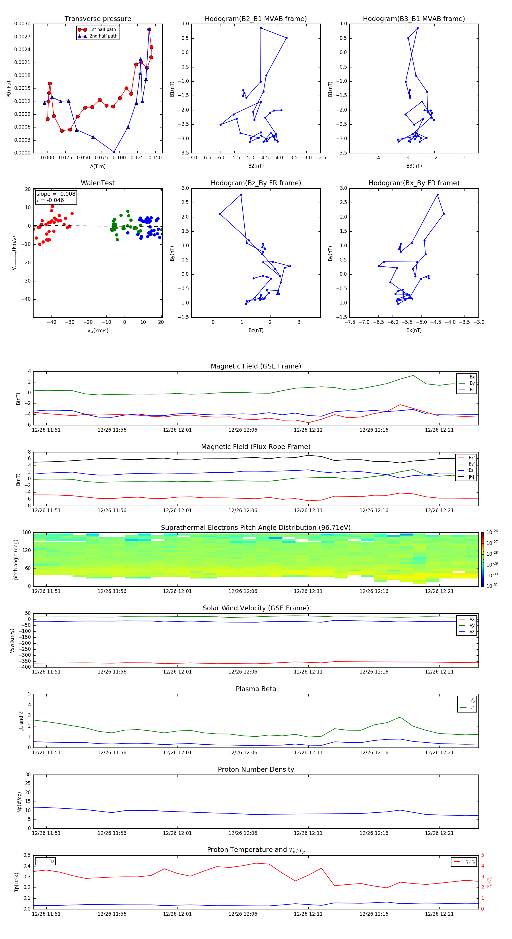Click the 'Proton Number Density' title
Viewport: 512px width, 939px height.
click(256, 769)
